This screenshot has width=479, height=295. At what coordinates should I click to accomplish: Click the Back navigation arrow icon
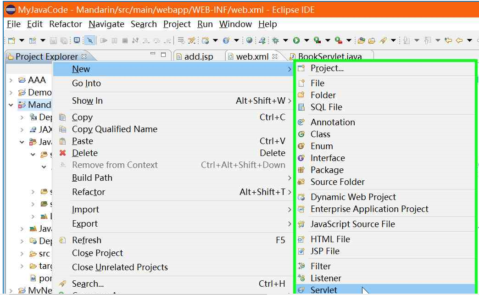459,40
